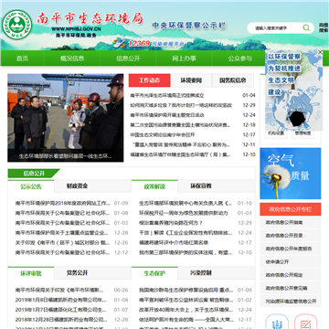The width and height of the screenshot is (329, 329).
Task: Switch to the 污染控制 tab
Action: (x=201, y=273)
